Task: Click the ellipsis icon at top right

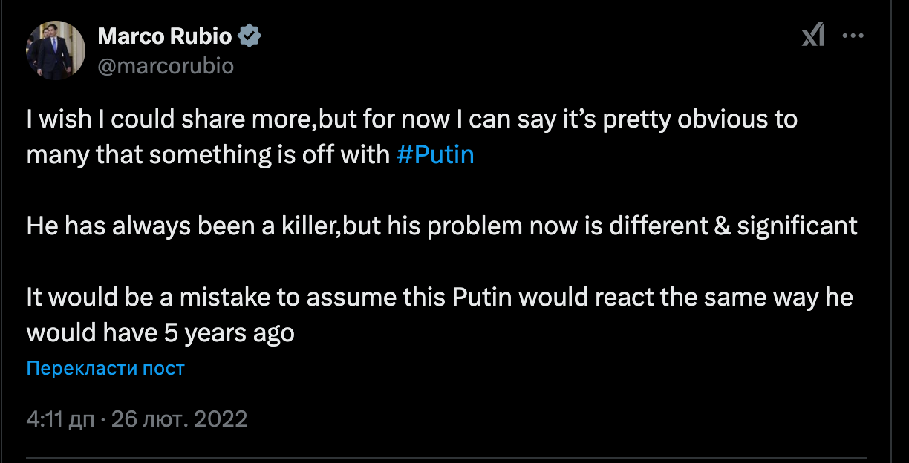Action: coord(853,35)
